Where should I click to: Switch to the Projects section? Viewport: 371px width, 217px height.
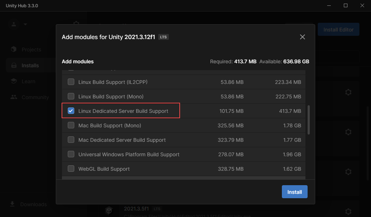pos(13,49)
